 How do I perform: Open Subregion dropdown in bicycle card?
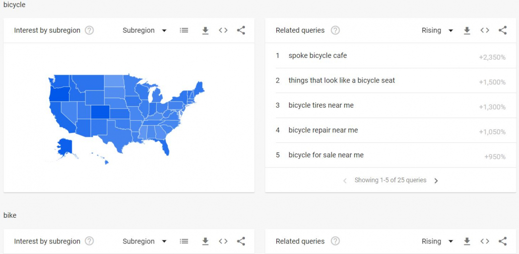point(145,30)
